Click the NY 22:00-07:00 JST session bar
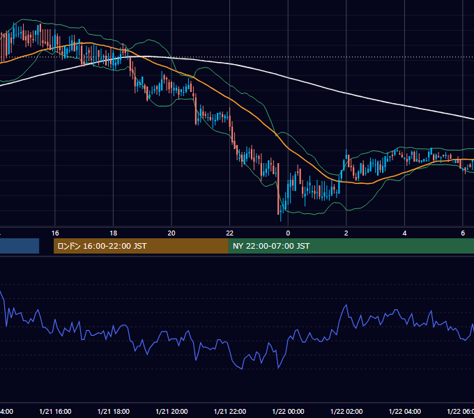This screenshot has width=474, height=418. coord(351,246)
